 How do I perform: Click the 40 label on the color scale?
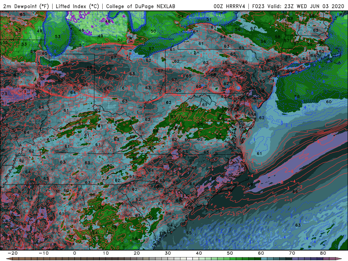coord(199,253)
